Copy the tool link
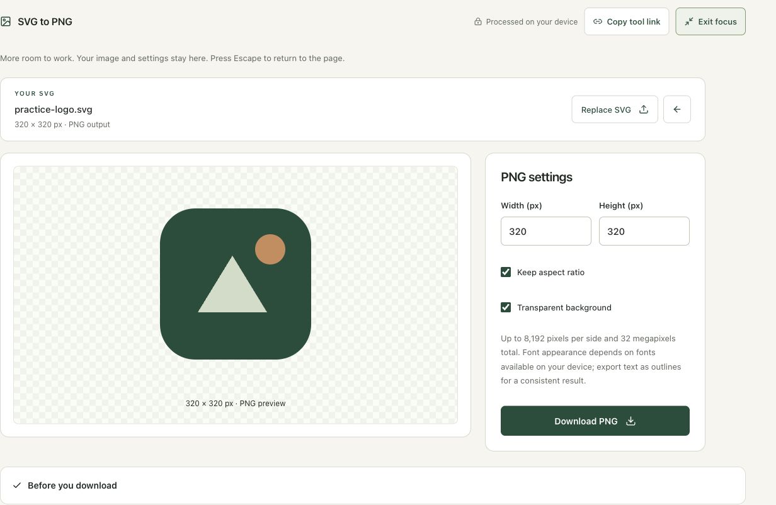776x505 pixels. (627, 21)
